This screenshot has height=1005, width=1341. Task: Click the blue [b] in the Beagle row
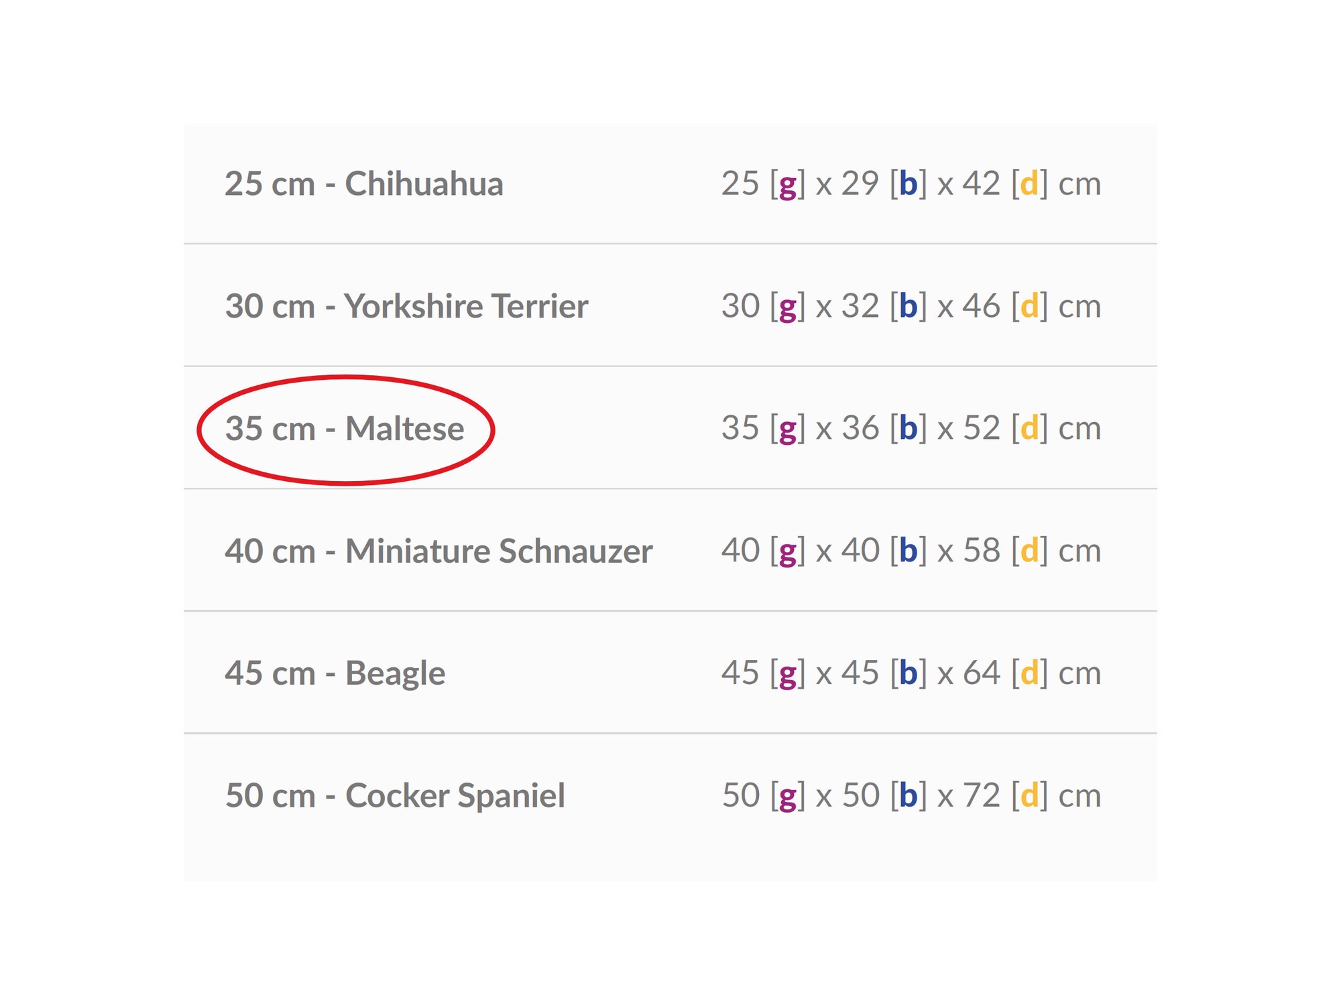point(909,673)
